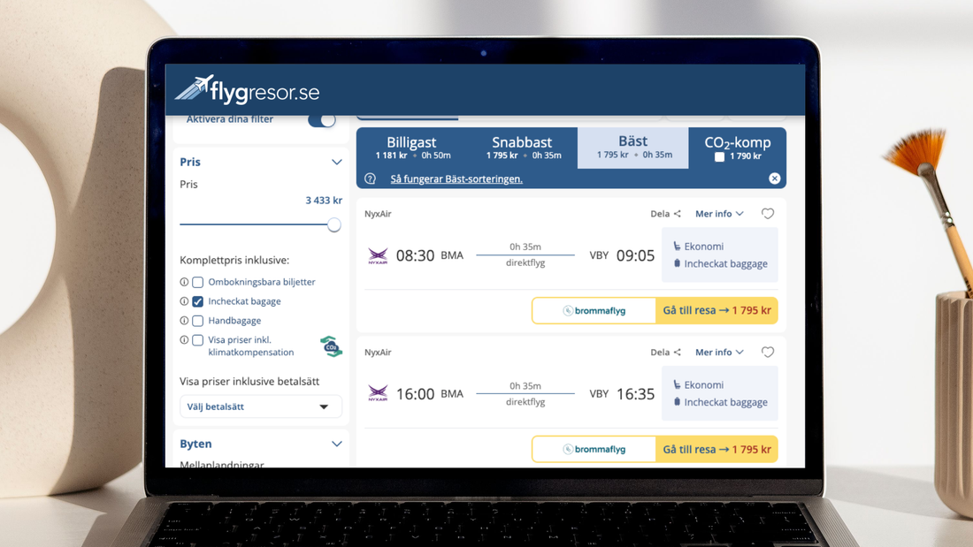Screen dimensions: 973x547
Task: Open info icon beside Incheckat bagage
Action: 184,301
